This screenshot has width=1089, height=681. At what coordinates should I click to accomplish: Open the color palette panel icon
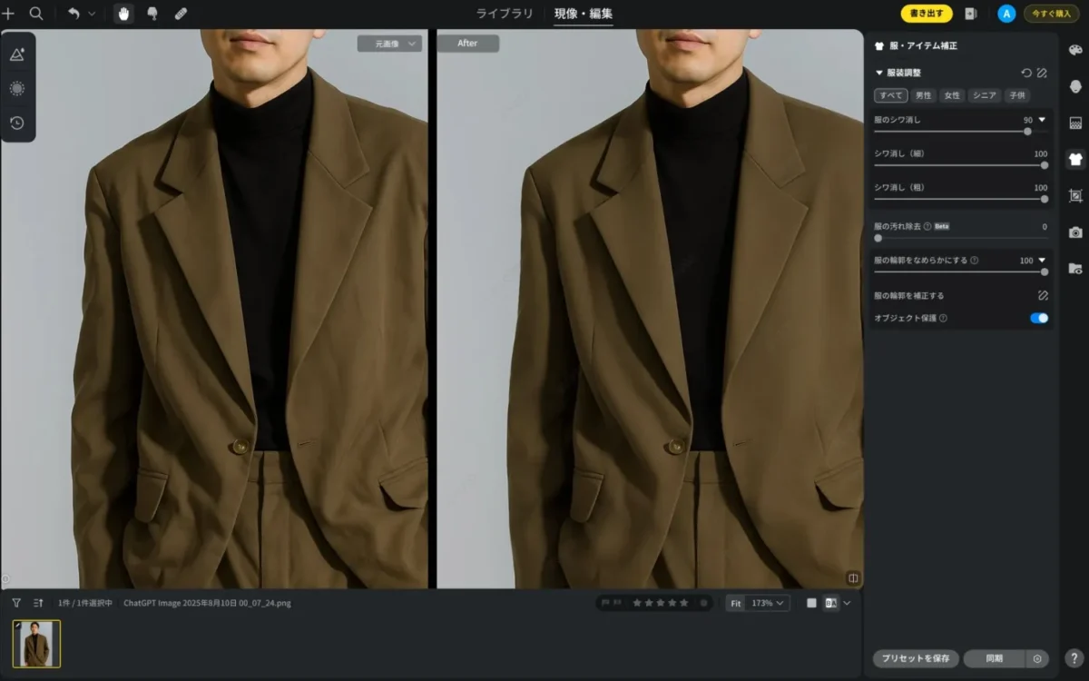(1075, 51)
